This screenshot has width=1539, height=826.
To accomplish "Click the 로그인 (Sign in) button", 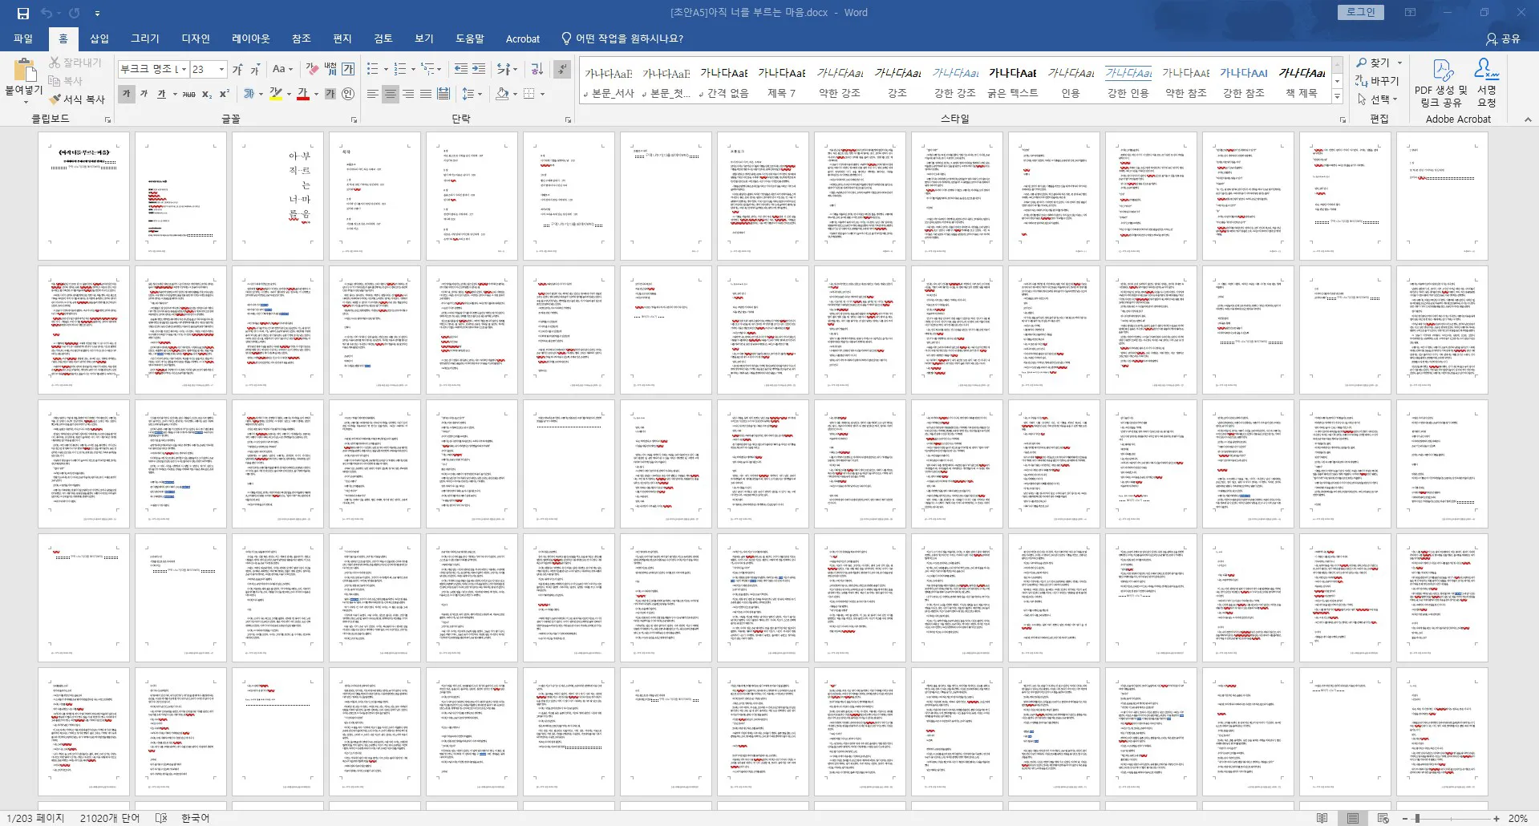I will click(1361, 12).
